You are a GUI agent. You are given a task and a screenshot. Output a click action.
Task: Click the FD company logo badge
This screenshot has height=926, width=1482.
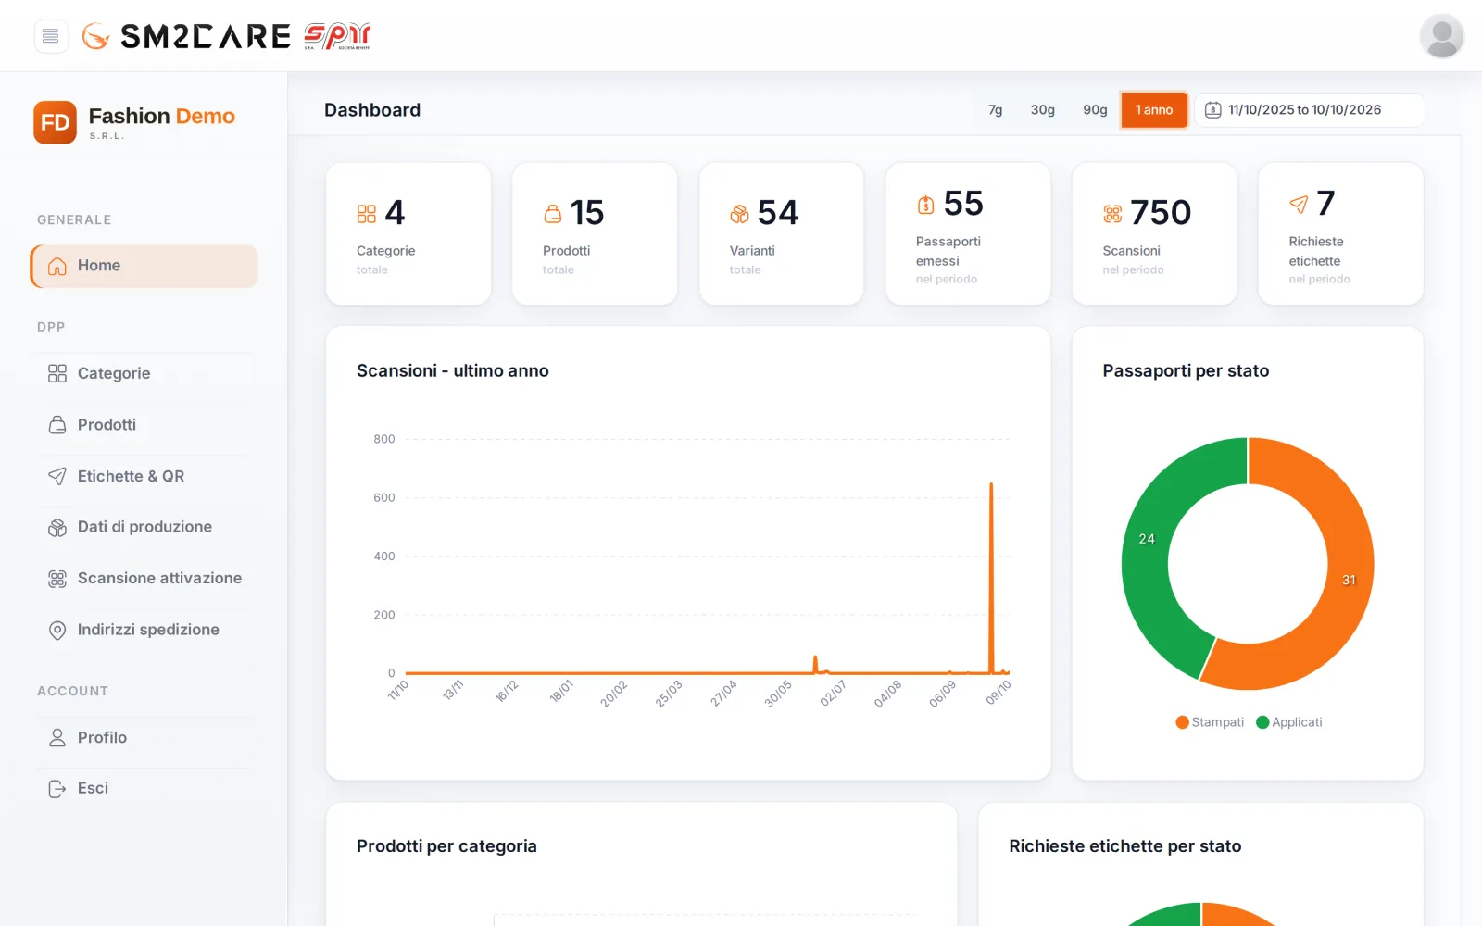click(x=55, y=122)
